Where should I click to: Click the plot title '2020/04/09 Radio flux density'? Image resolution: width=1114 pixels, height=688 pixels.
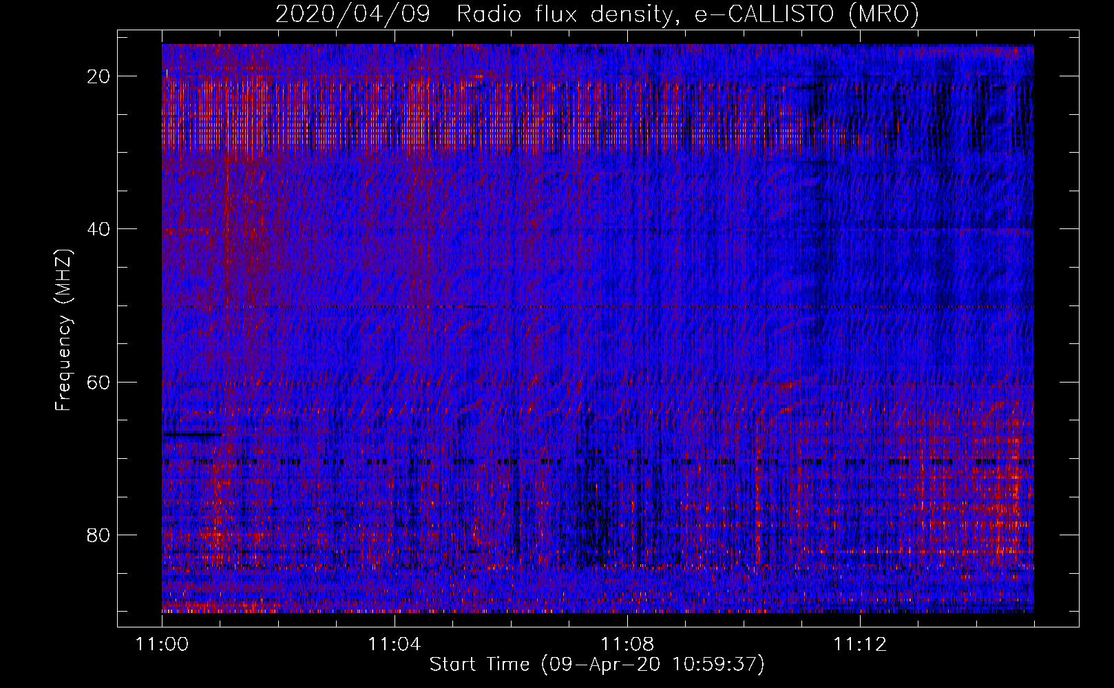click(598, 14)
